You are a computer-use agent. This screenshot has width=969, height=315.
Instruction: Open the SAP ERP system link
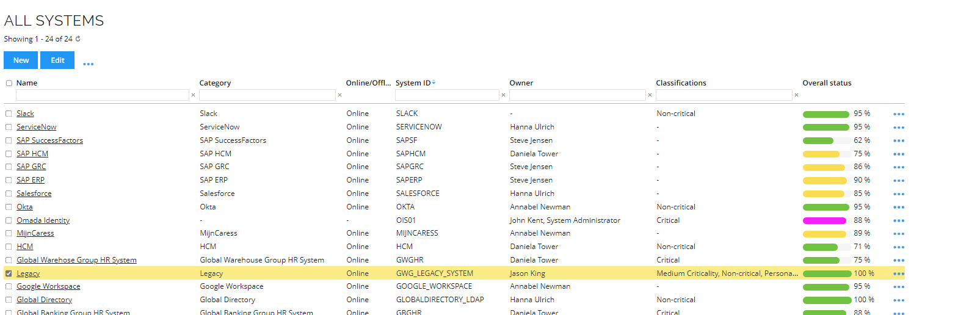click(x=31, y=180)
